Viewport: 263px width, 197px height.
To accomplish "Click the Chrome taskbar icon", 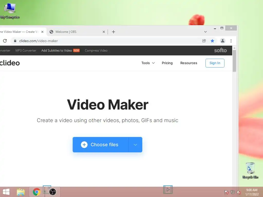I will pyautogui.click(x=36, y=192).
